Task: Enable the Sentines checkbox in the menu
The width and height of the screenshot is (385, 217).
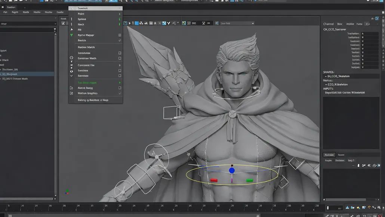Action: (120, 70)
